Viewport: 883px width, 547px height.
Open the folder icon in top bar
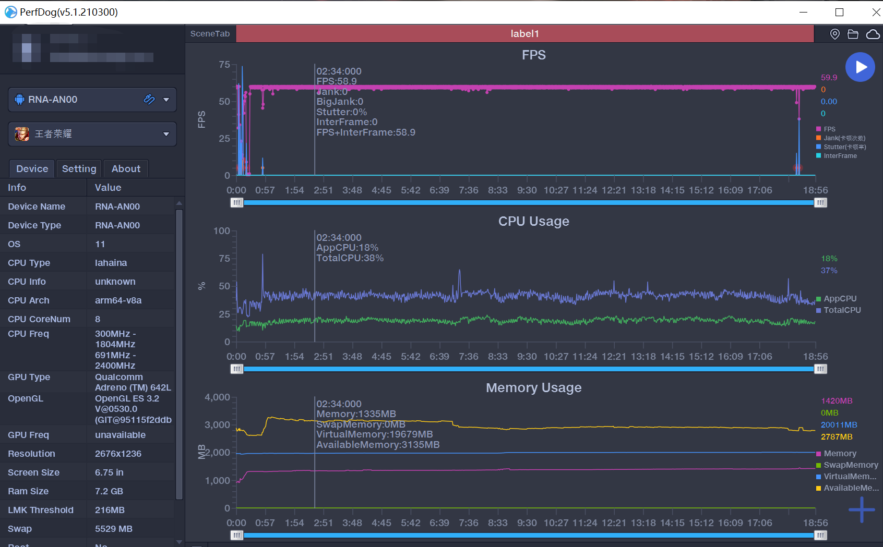tap(853, 34)
